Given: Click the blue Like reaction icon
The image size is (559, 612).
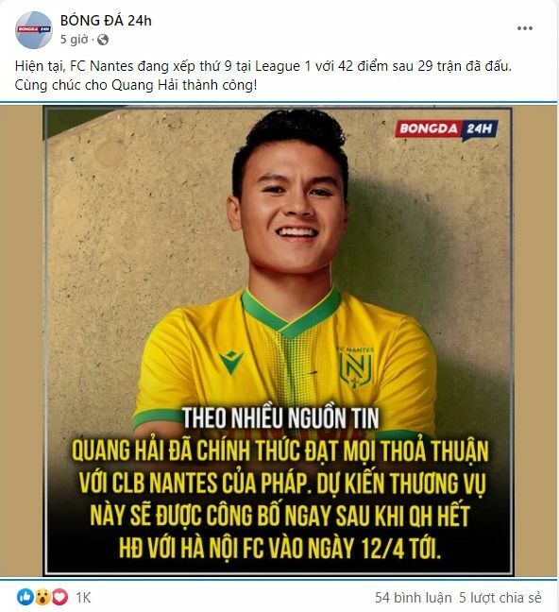Looking at the screenshot, I should coord(25,597).
